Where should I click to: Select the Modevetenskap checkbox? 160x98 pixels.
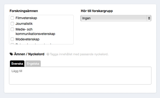point(12,39)
